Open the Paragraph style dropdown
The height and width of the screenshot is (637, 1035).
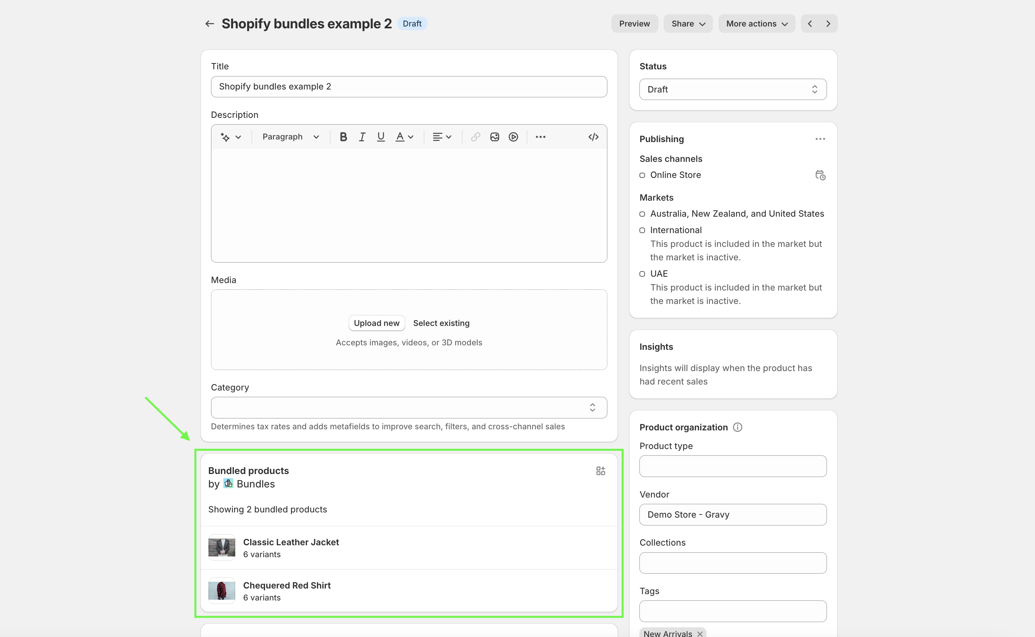point(290,137)
